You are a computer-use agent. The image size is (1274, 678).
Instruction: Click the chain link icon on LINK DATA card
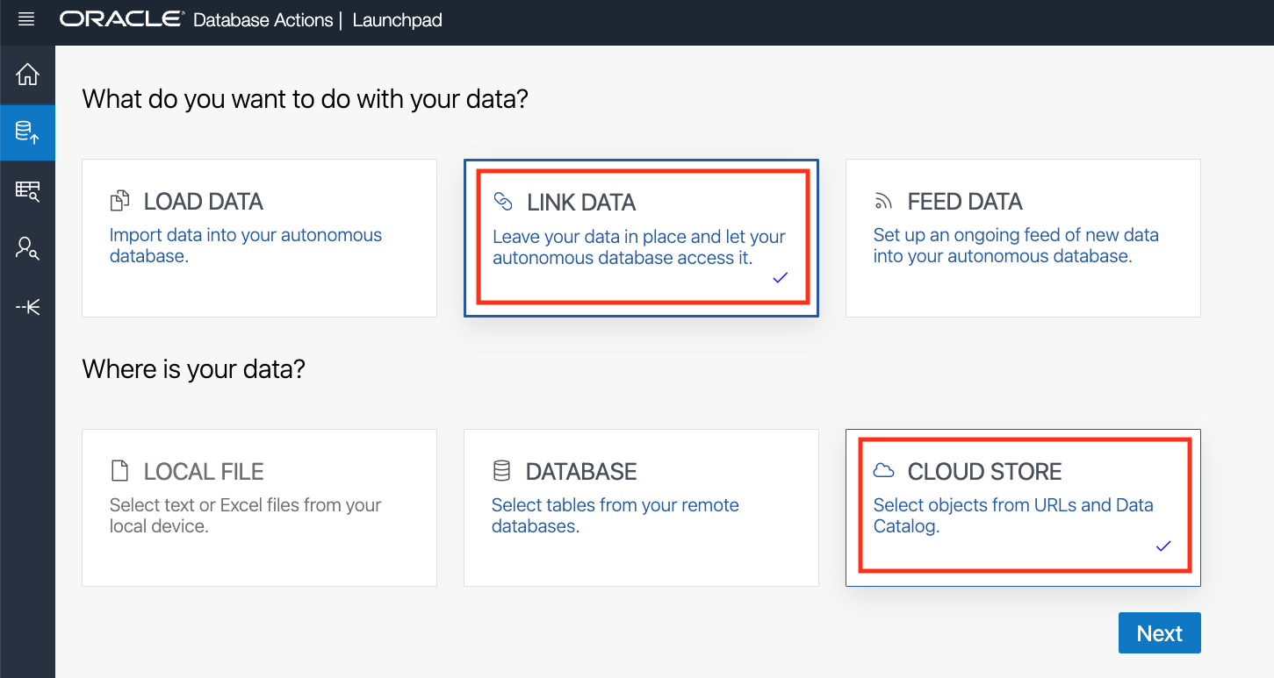(502, 202)
